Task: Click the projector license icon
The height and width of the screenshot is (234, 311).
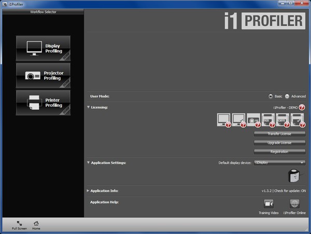Action: pyautogui.click(x=253, y=120)
